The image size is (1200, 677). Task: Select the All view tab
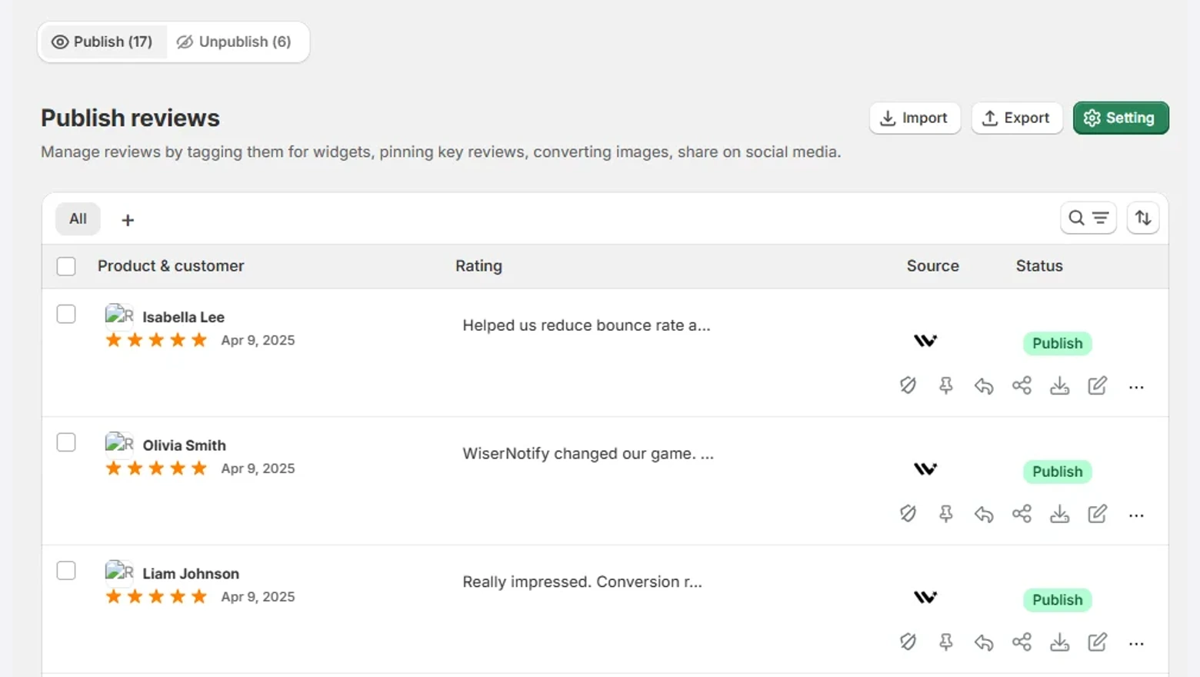coord(78,219)
